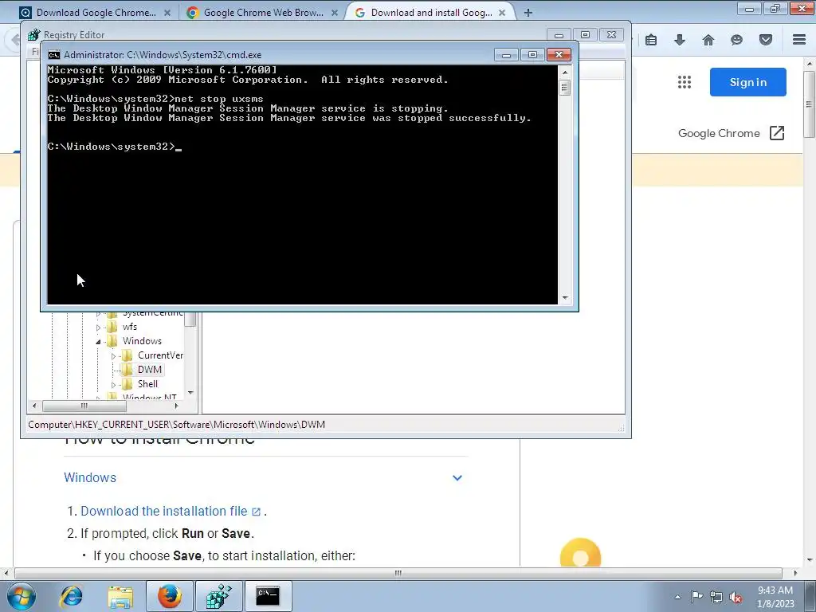The width and height of the screenshot is (816, 612).
Task: Open network tray icon
Action: tap(716, 597)
